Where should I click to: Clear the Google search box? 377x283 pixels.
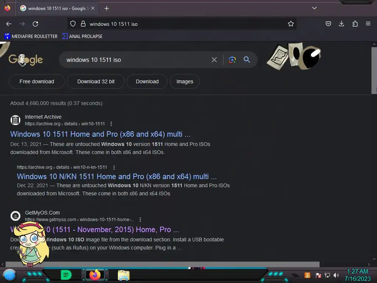click(214, 60)
